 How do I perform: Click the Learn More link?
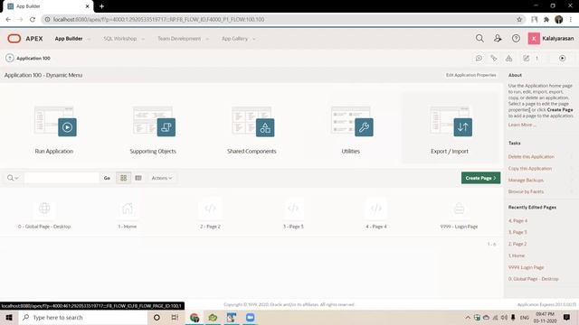pyautogui.click(x=521, y=125)
